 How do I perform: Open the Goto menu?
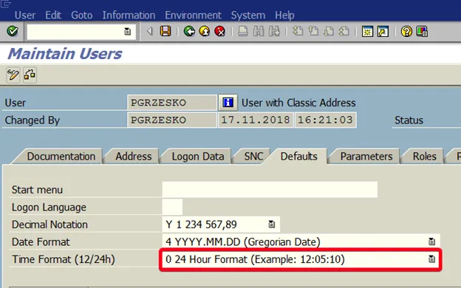[82, 16]
